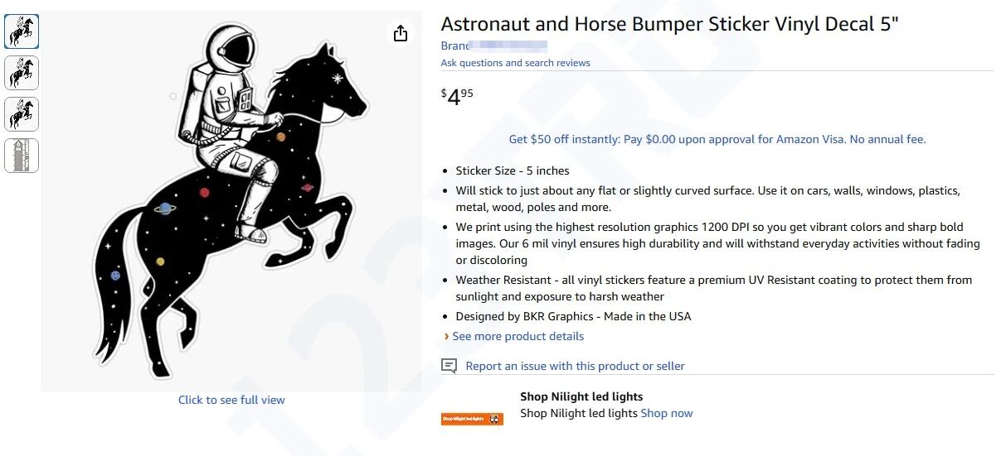Click the Amazon Visa $50 off offer

(x=717, y=139)
